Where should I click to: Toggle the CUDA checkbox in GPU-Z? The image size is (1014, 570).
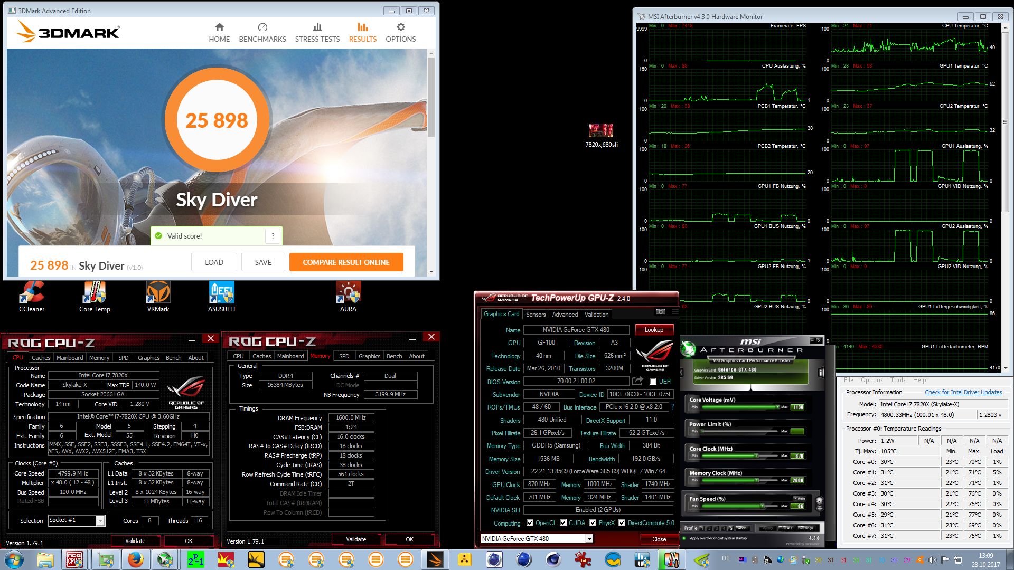tap(564, 523)
